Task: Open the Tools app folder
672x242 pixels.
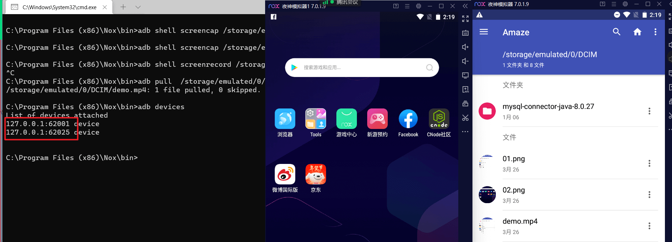Action: 315,123
